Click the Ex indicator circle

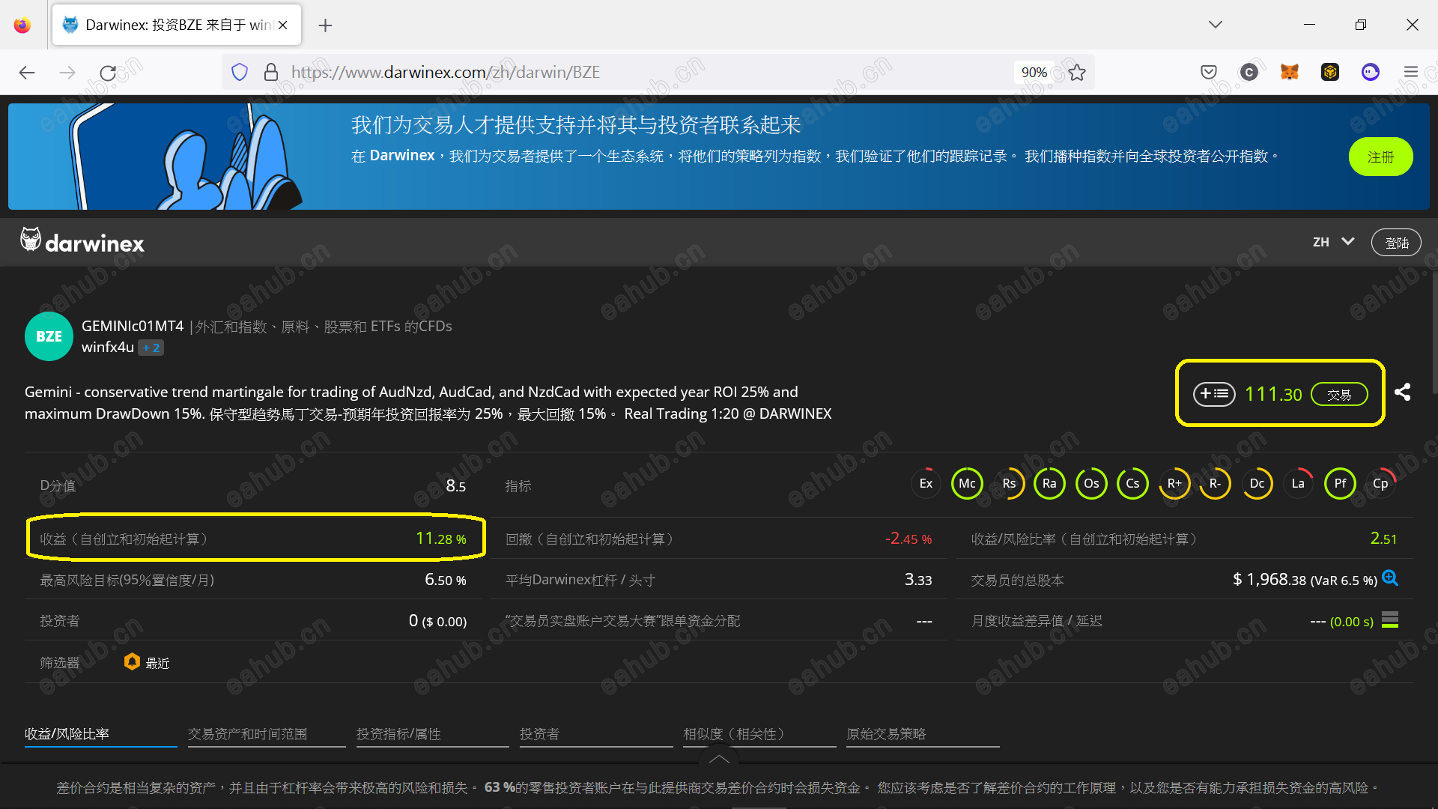pyautogui.click(x=926, y=484)
